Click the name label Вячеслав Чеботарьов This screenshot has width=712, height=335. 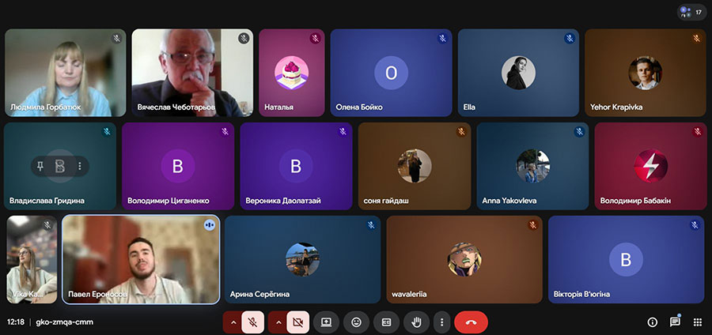click(x=176, y=107)
